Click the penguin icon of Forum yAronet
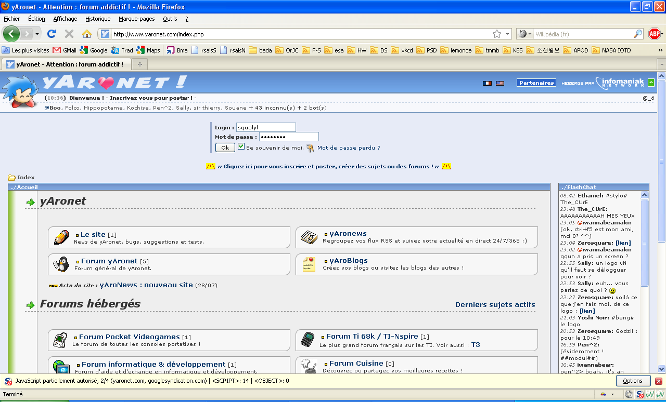This screenshot has height=402, width=666. (61, 264)
